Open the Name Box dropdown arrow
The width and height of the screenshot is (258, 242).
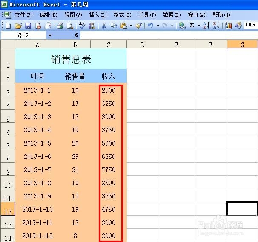pos(50,35)
